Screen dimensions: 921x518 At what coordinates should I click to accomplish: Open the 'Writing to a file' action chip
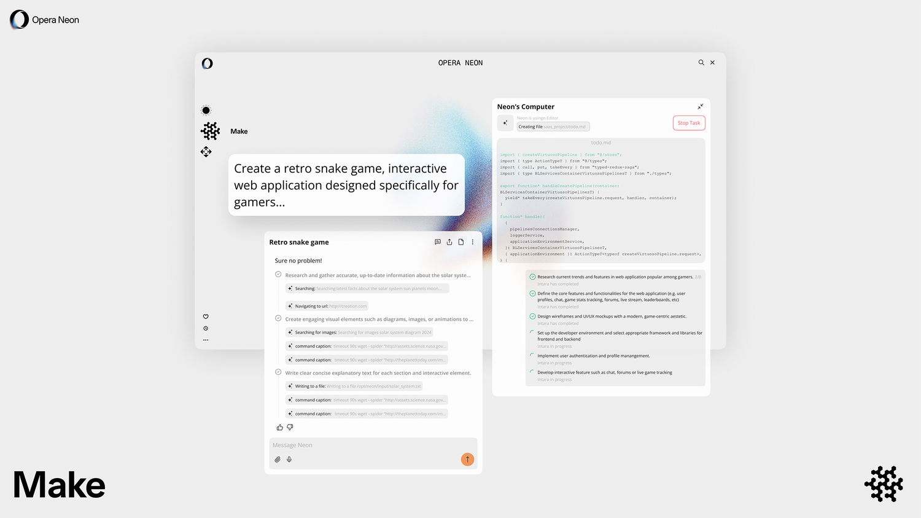pyautogui.click(x=354, y=387)
